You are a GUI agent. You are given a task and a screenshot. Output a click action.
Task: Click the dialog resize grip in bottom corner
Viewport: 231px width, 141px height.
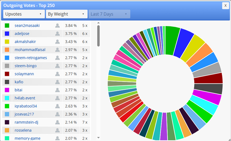click(x=229, y=140)
